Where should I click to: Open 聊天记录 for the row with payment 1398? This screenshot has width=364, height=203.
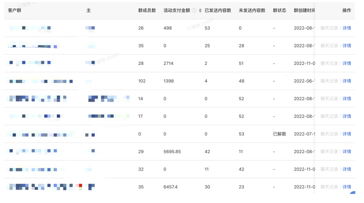[x=329, y=81]
